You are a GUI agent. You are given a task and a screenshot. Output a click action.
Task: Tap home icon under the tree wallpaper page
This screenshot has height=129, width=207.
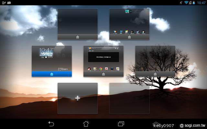click(x=155, y=74)
